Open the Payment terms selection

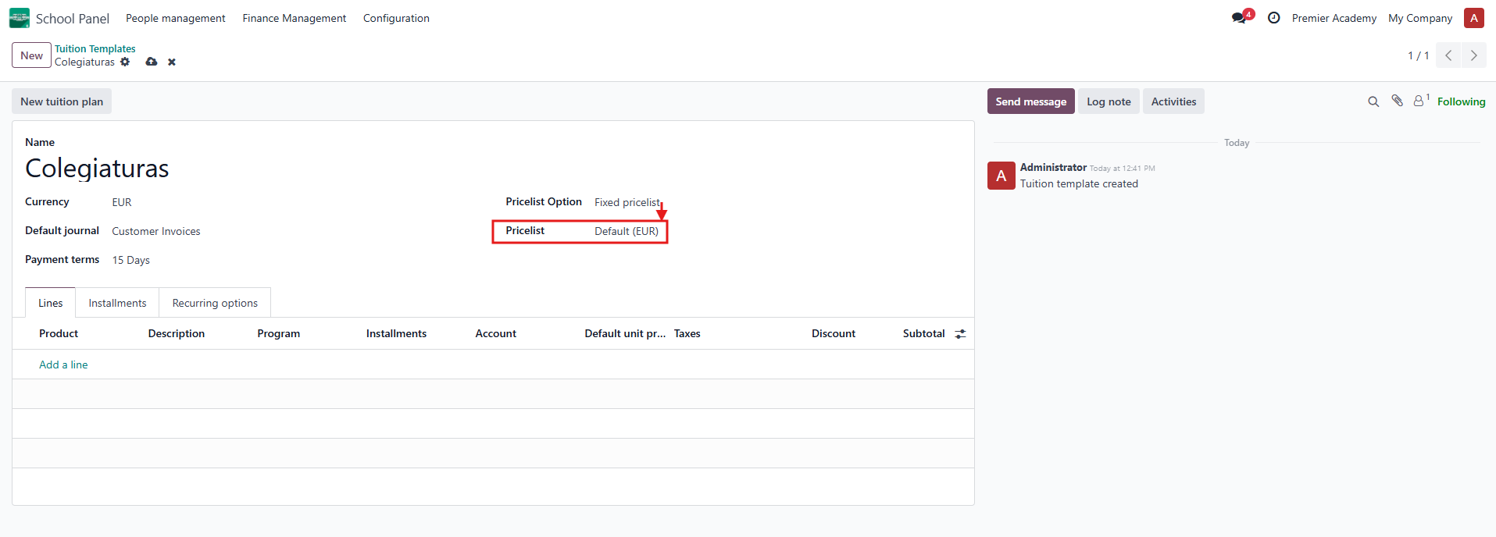pyautogui.click(x=131, y=260)
